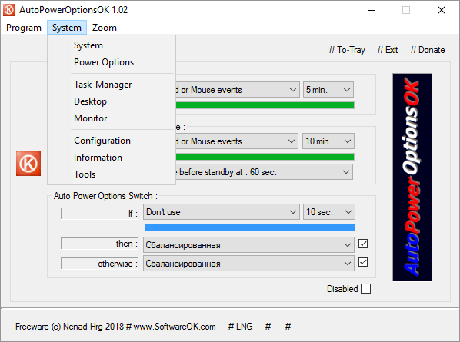Click the # Donate link
The image size is (460, 342).
428,50
